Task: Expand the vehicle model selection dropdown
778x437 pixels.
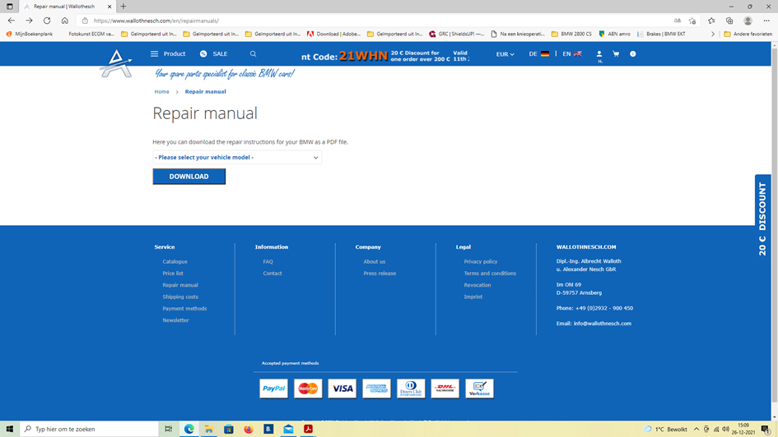Action: [237, 158]
